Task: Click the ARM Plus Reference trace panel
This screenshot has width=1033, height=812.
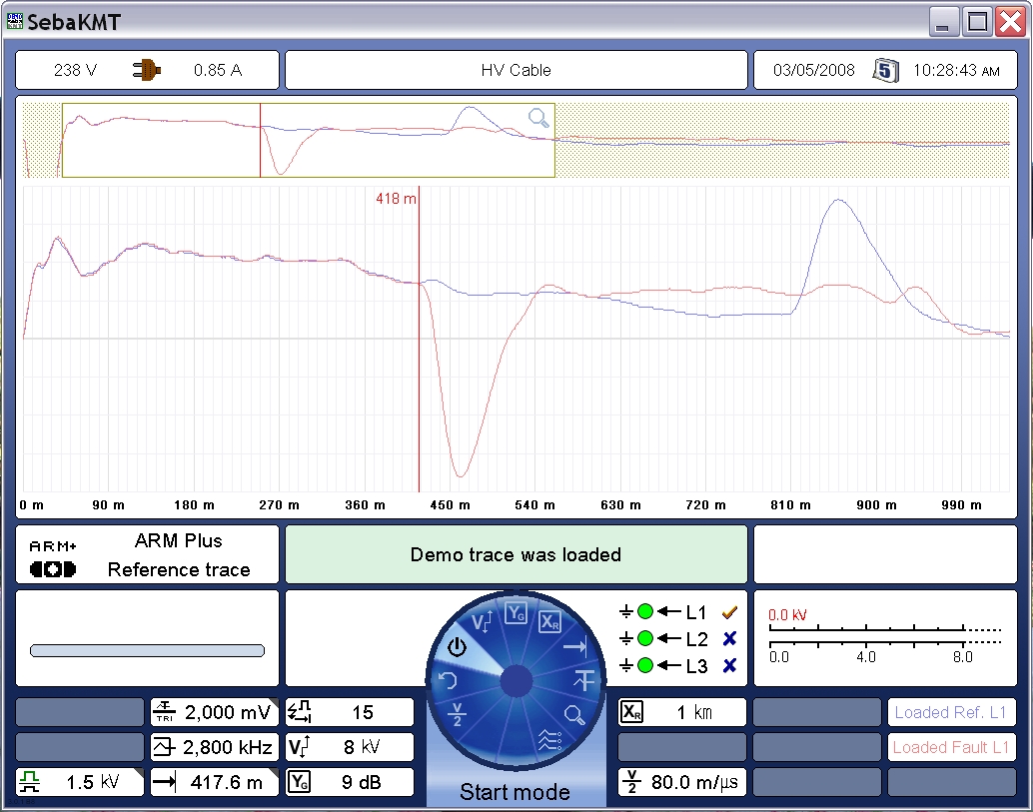Action: tap(147, 555)
